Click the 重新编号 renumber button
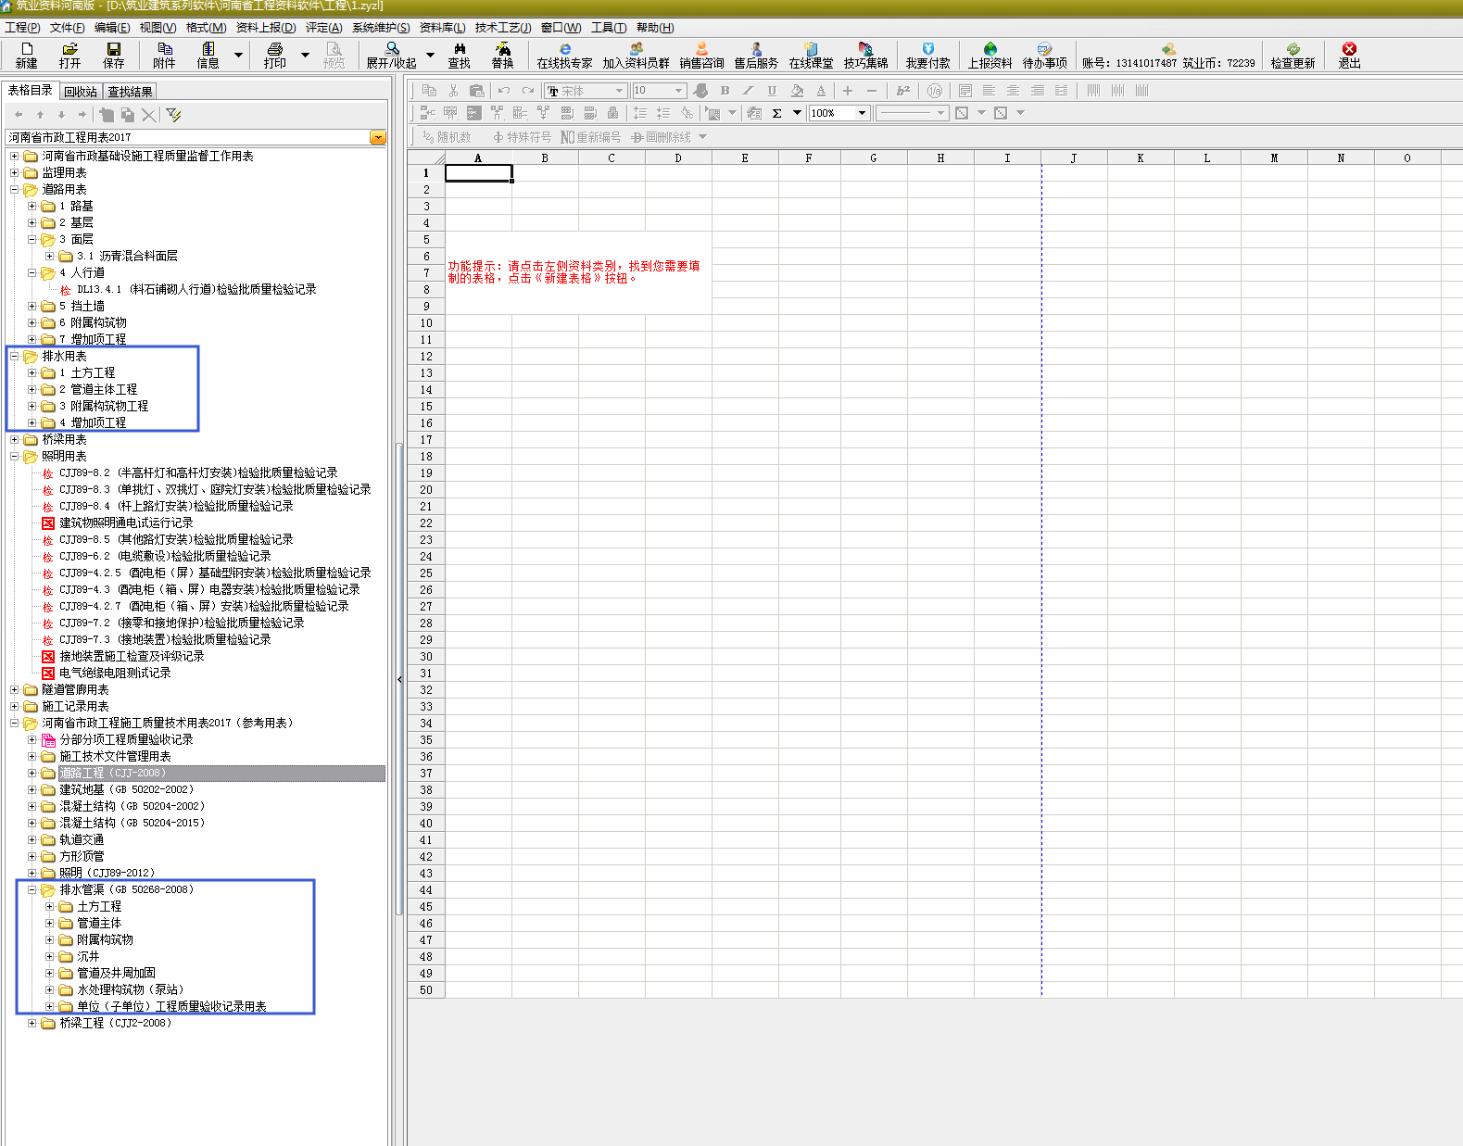1463x1146 pixels. pos(590,137)
